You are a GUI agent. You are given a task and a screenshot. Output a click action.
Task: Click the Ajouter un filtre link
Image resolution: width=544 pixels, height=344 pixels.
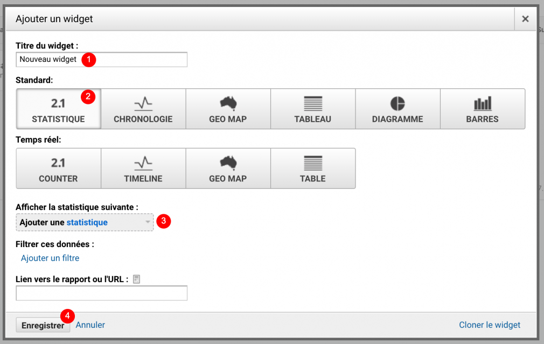pyautogui.click(x=50, y=258)
